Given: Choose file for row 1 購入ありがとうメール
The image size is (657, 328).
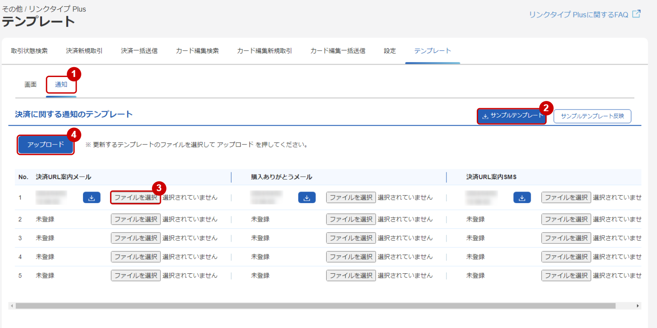Looking at the screenshot, I should 351,198.
